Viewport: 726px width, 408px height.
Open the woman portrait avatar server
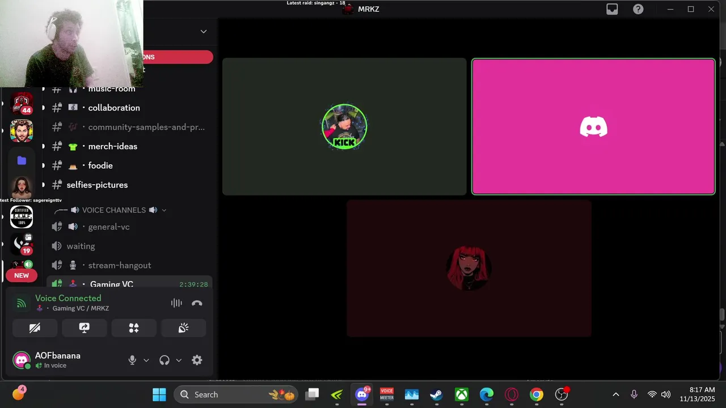[22, 188]
